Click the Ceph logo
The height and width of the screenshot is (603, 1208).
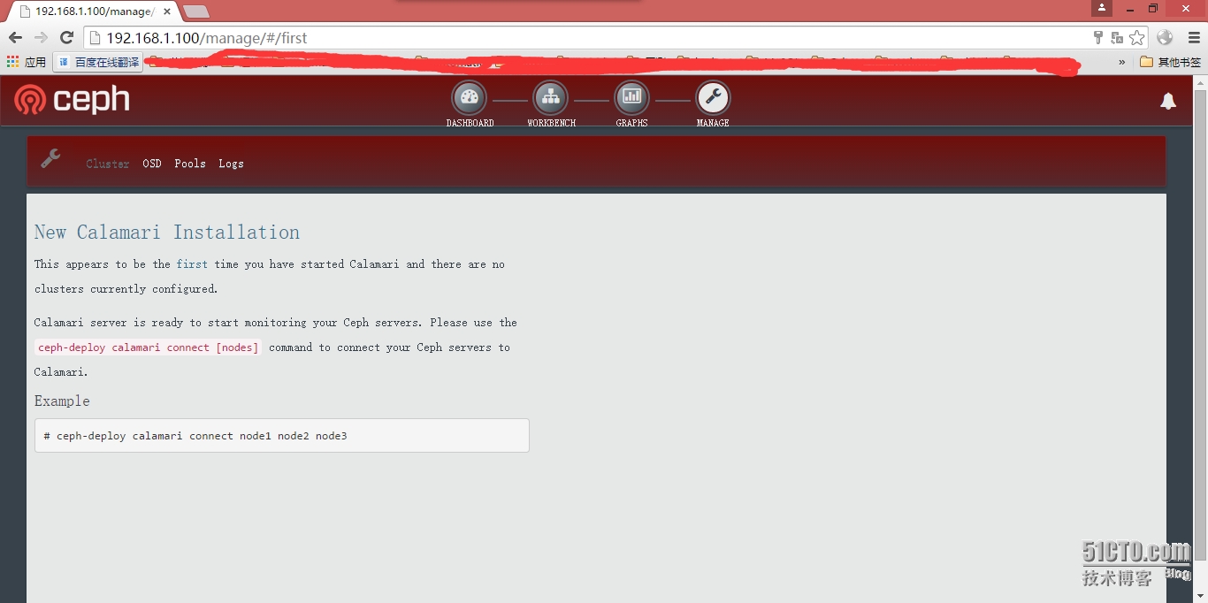(72, 100)
